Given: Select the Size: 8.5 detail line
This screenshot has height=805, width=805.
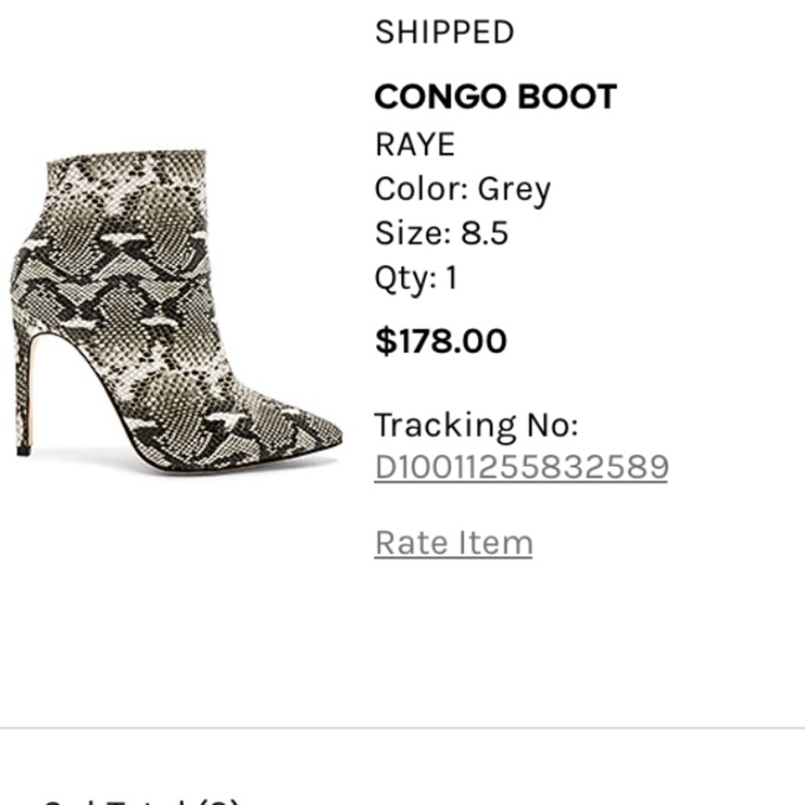Looking at the screenshot, I should 442,233.
